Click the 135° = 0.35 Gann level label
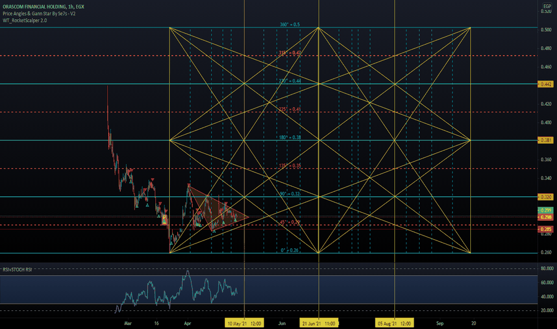This screenshot has height=329, width=557. click(x=289, y=166)
